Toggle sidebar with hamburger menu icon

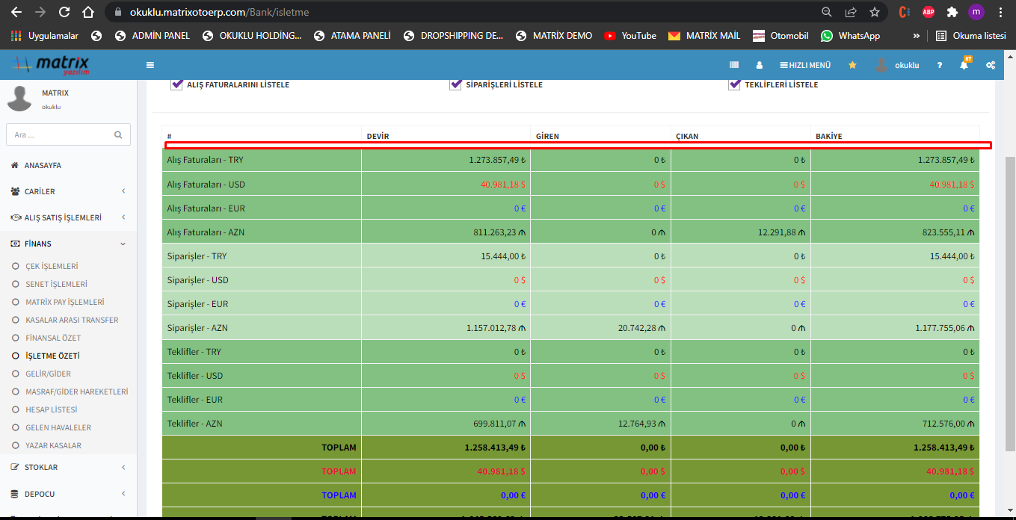tap(150, 65)
